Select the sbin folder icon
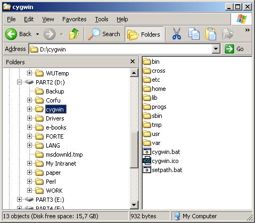The width and height of the screenshot is (255, 223). coord(147,116)
